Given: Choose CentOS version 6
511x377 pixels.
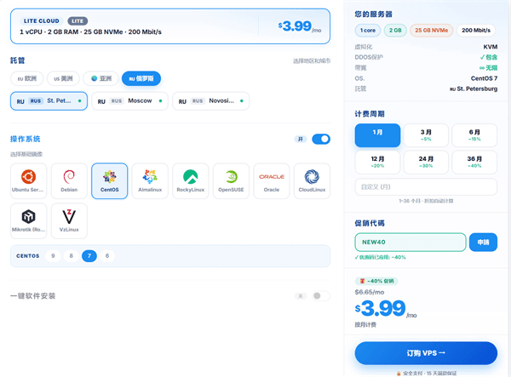Looking at the screenshot, I should [107, 256].
